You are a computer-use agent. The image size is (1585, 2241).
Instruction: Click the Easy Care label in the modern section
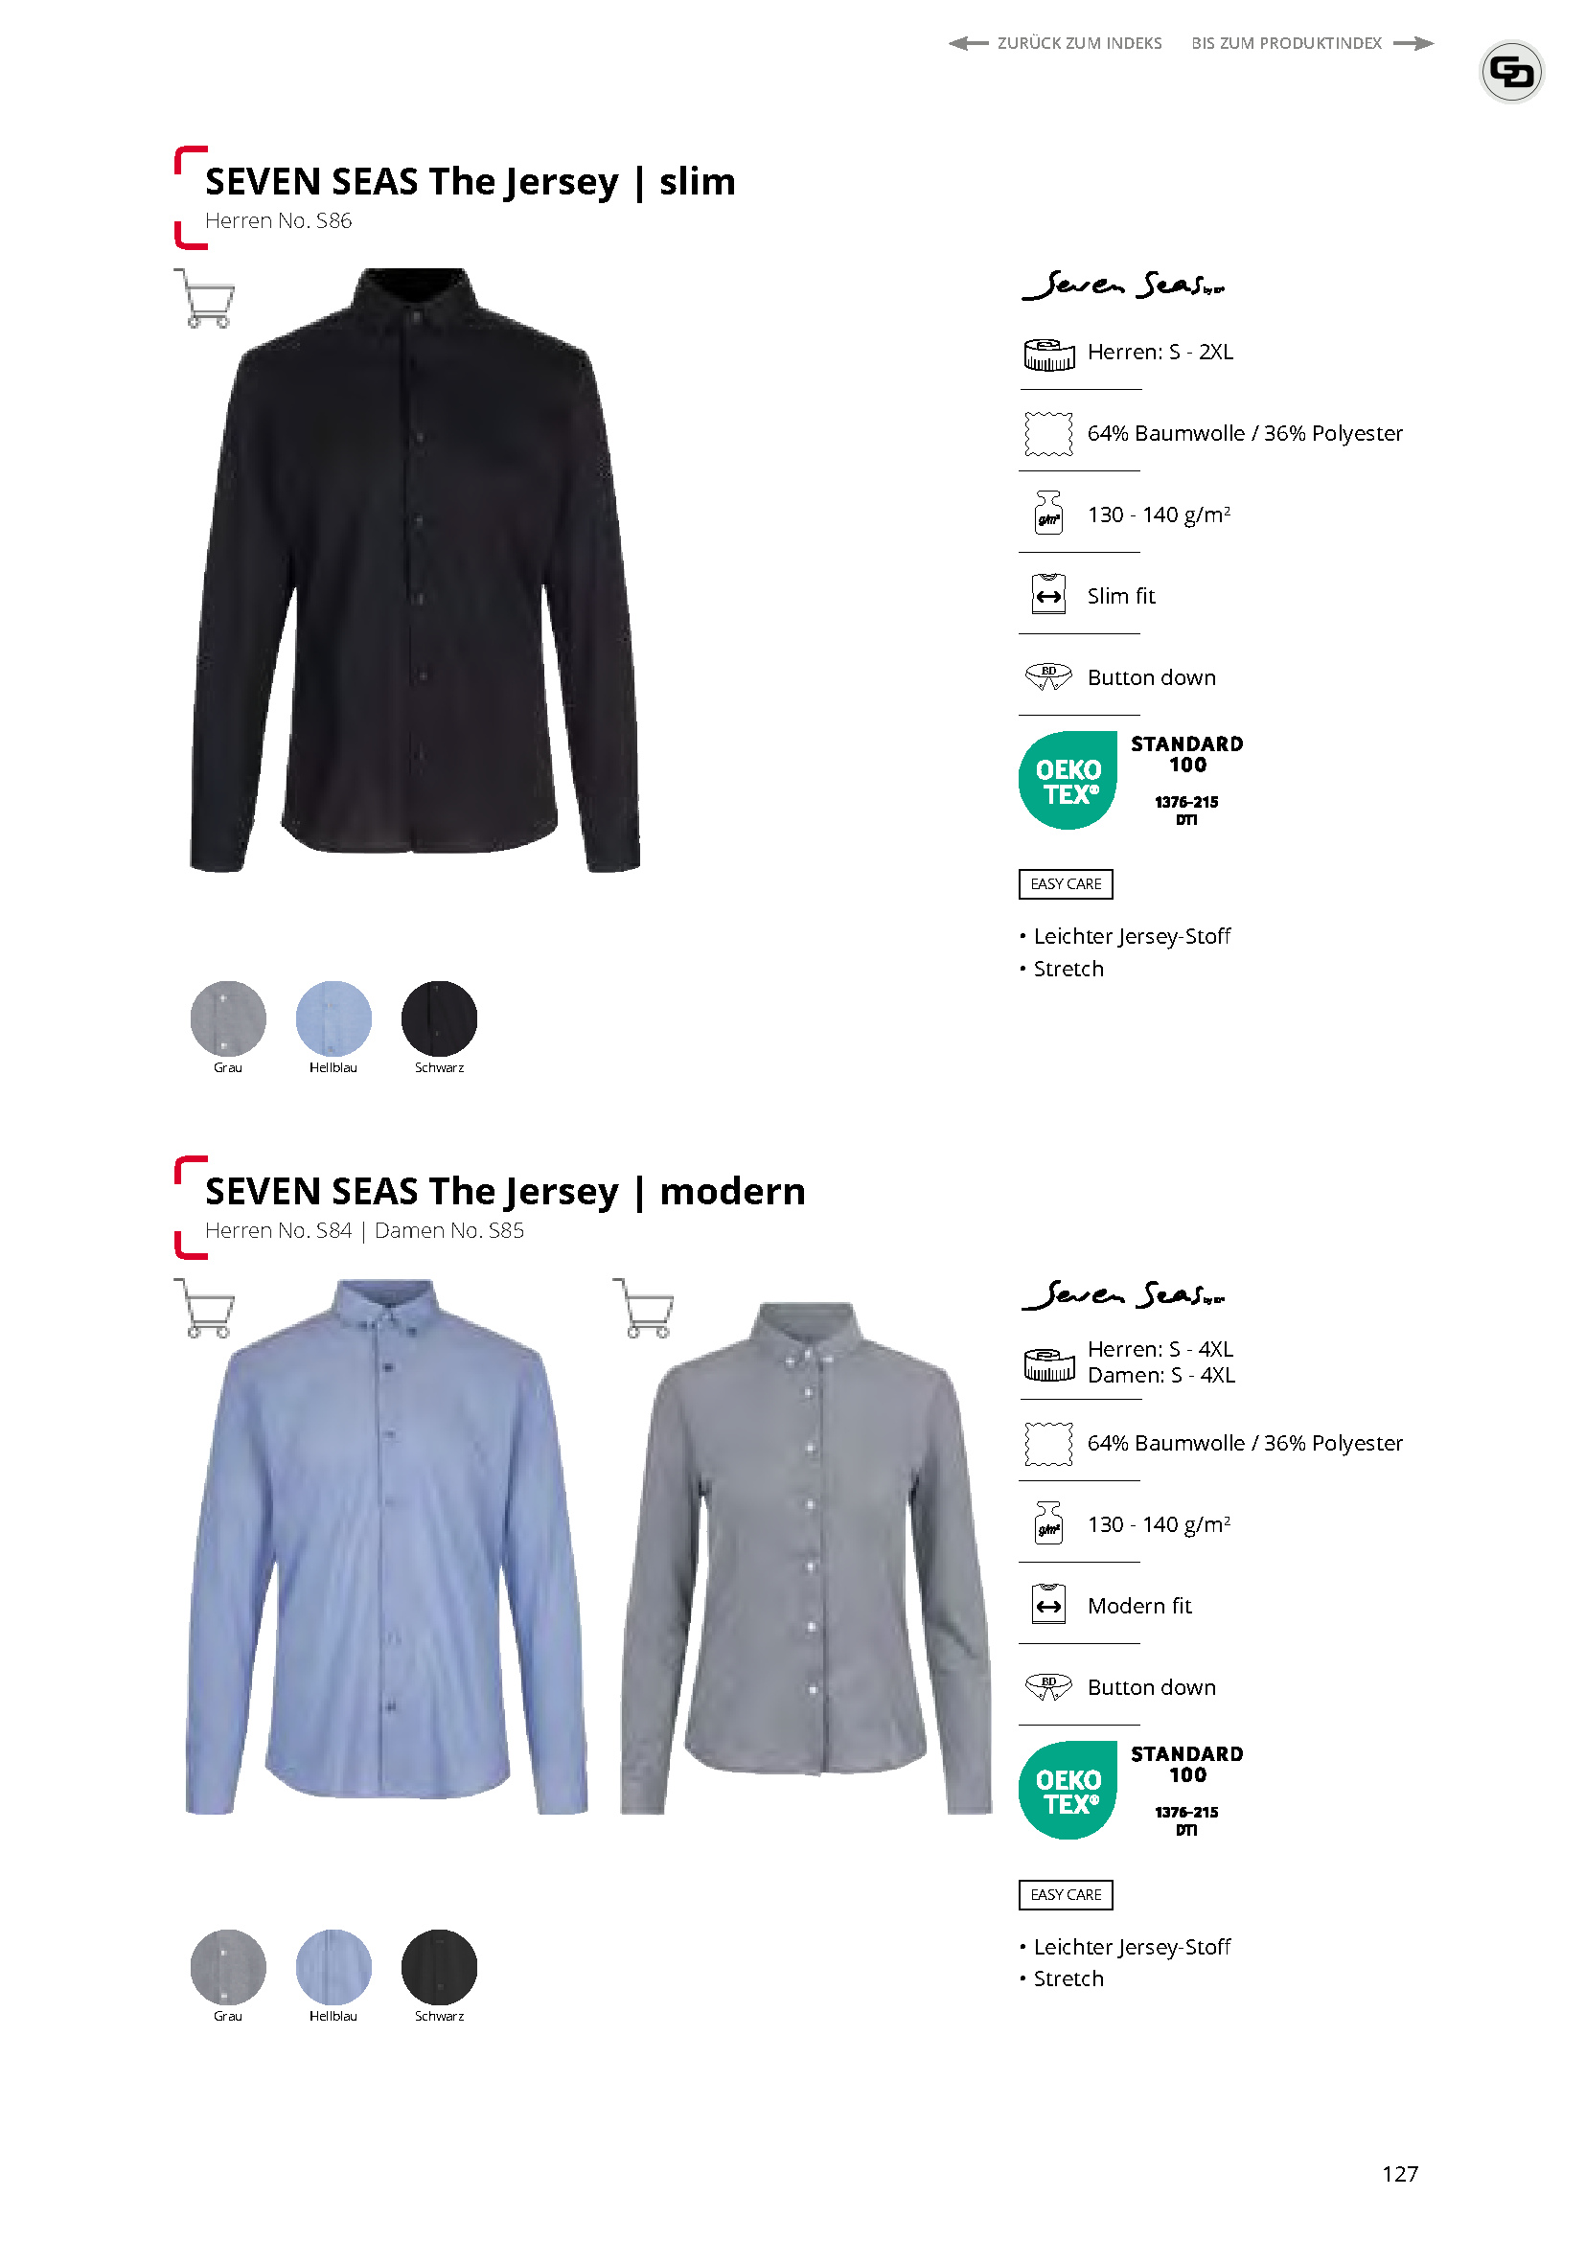tap(1066, 1895)
